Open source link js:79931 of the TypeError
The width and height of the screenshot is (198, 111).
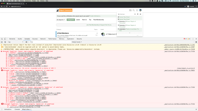click(x=179, y=70)
